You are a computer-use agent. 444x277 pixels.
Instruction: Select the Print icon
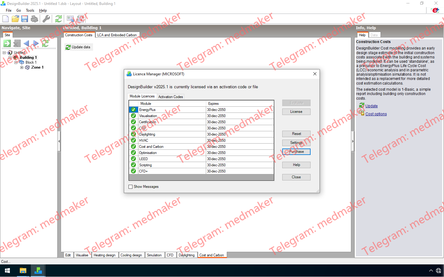point(35,19)
